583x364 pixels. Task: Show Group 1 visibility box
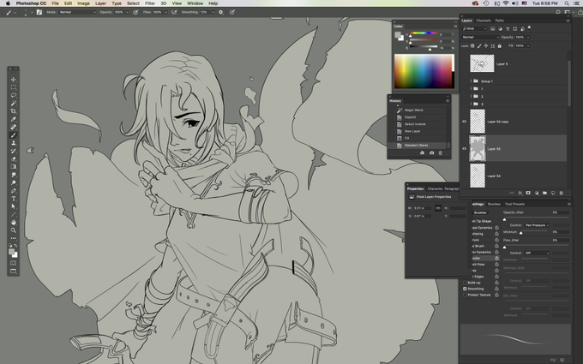464,81
